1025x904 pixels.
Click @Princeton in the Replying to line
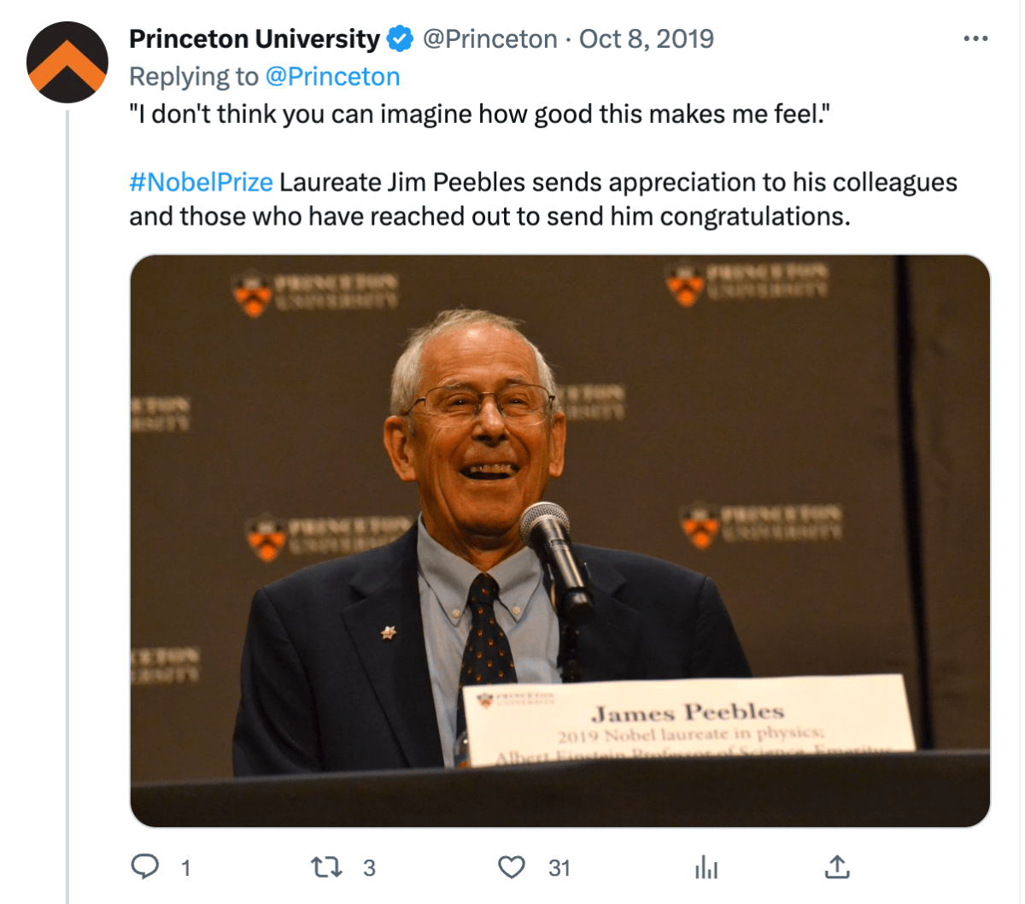(x=332, y=77)
